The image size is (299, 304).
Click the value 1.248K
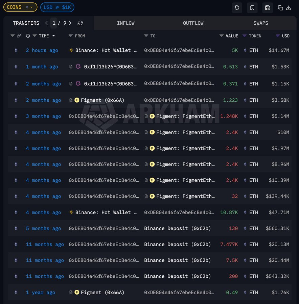coord(229,116)
